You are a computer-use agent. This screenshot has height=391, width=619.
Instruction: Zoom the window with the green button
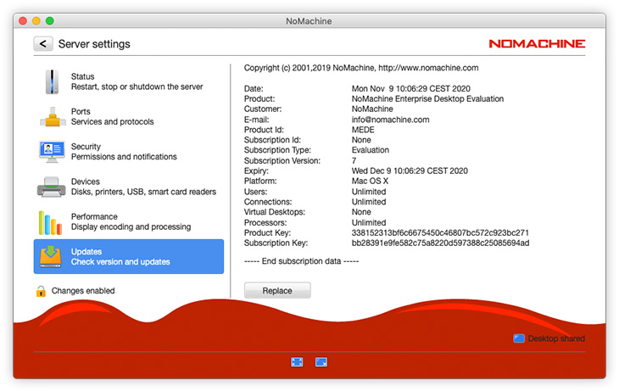point(50,21)
